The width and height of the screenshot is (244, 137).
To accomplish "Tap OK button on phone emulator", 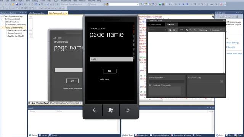I will click(109, 71).
